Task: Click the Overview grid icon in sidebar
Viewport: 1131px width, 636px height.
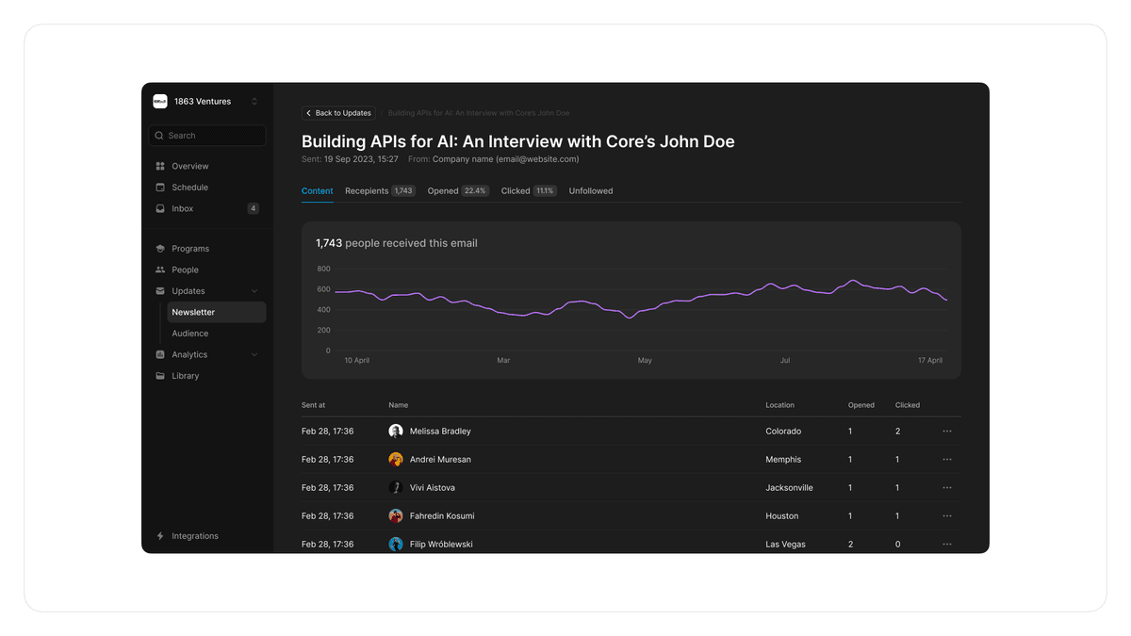Action: (160, 166)
